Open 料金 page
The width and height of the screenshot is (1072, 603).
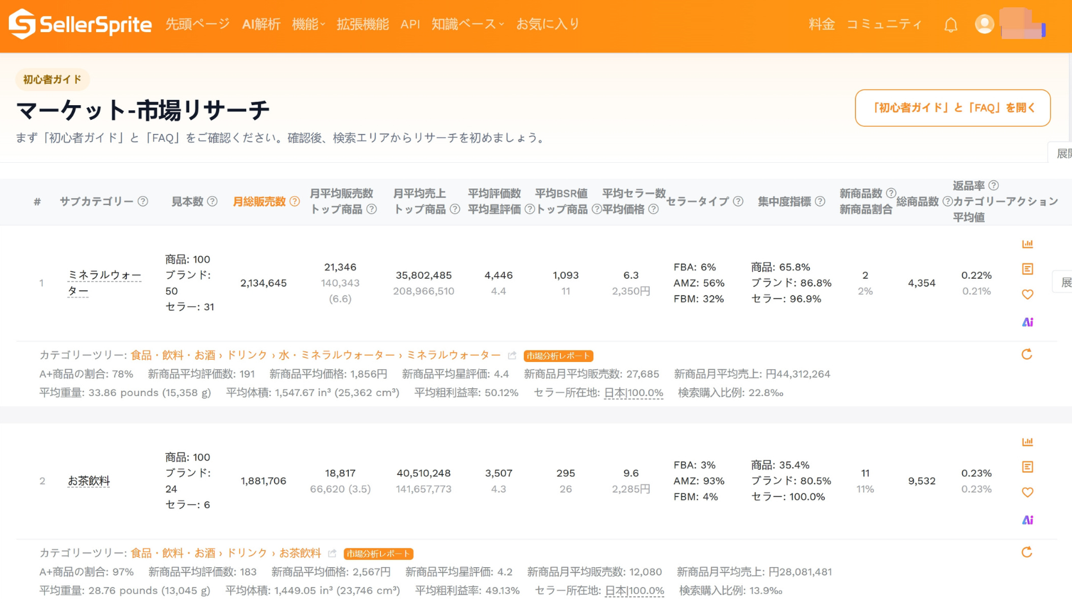point(821,24)
